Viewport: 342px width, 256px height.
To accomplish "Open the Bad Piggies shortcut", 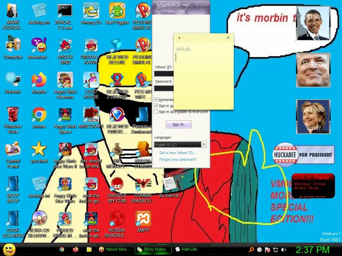I will click(x=117, y=14).
